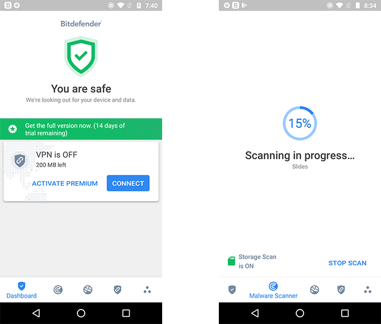Select the Malware Scanner tab in right screen
This screenshot has height=324, width=381.
click(273, 290)
